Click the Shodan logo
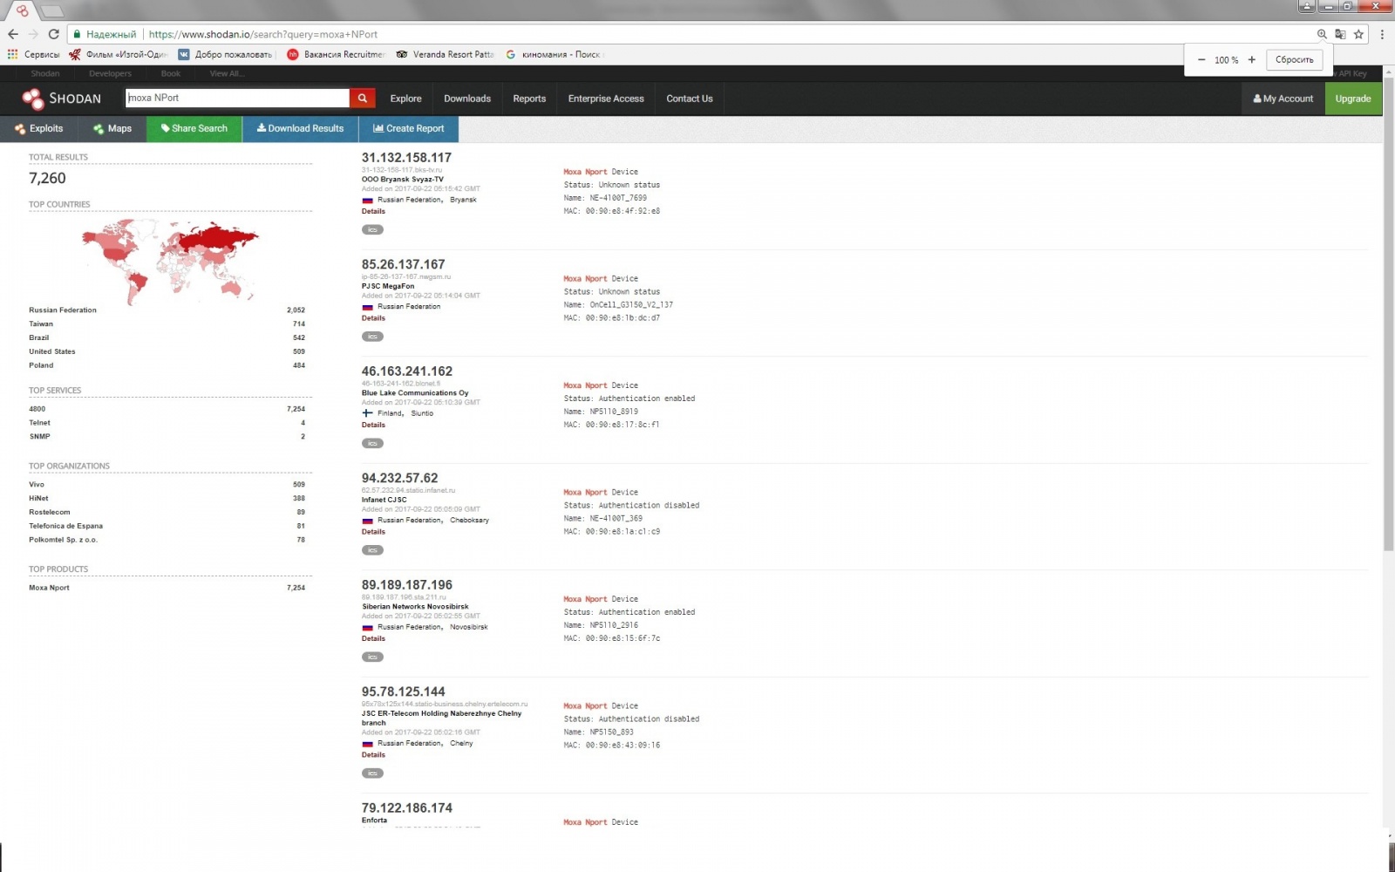 (x=61, y=99)
